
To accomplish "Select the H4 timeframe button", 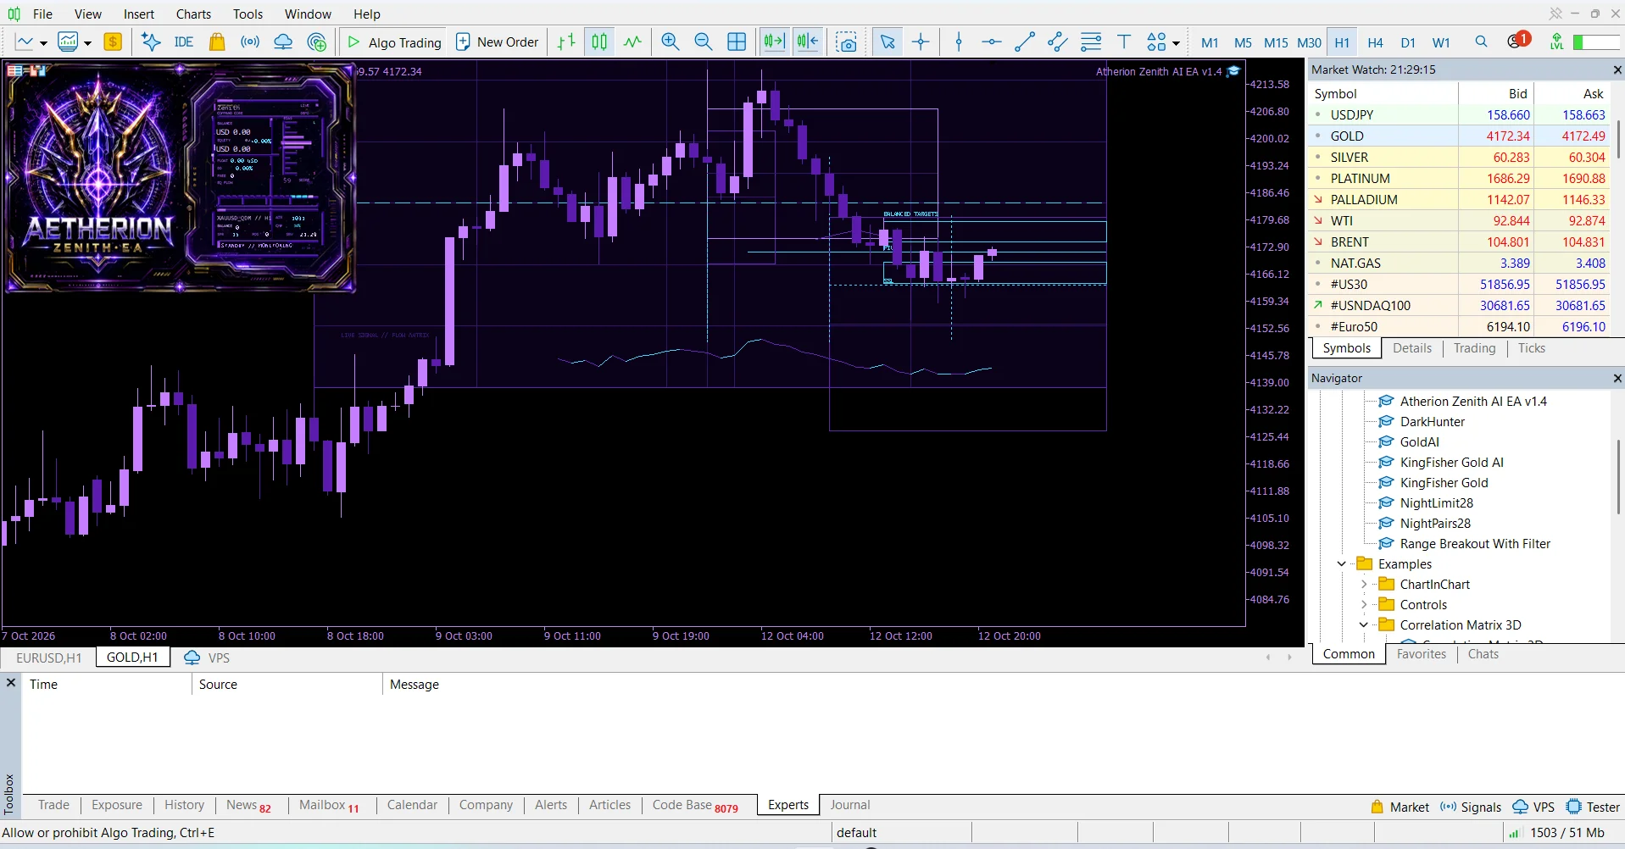I will click(x=1375, y=42).
